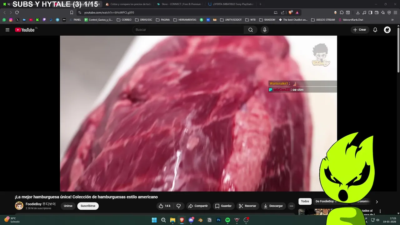Click the Compartir share button

(x=198, y=206)
